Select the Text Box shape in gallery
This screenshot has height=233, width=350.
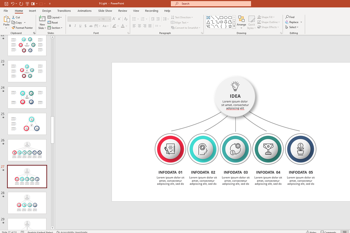click(208, 17)
